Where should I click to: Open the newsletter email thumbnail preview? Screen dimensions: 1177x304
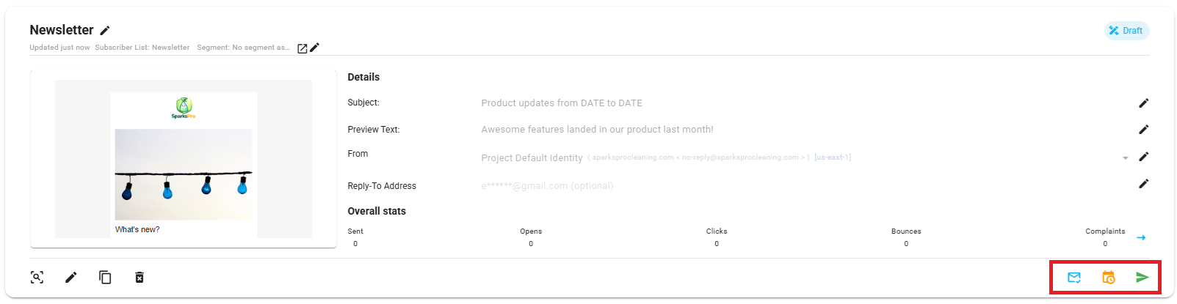click(184, 159)
